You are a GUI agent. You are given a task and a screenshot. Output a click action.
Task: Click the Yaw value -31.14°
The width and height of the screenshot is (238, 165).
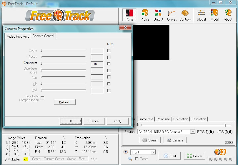click(50, 143)
